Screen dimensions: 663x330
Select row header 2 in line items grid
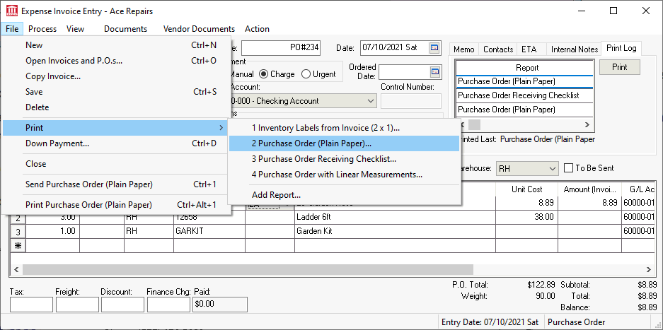pyautogui.click(x=18, y=218)
